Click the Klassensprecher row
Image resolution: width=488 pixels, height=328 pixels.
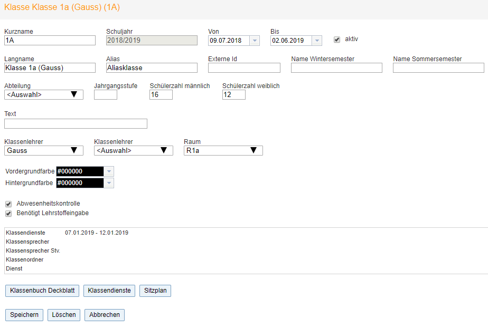[27, 242]
